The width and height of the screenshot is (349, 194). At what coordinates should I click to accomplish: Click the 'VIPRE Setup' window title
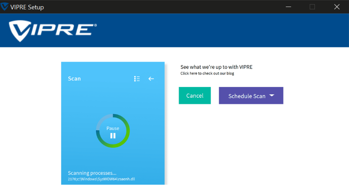(27, 7)
